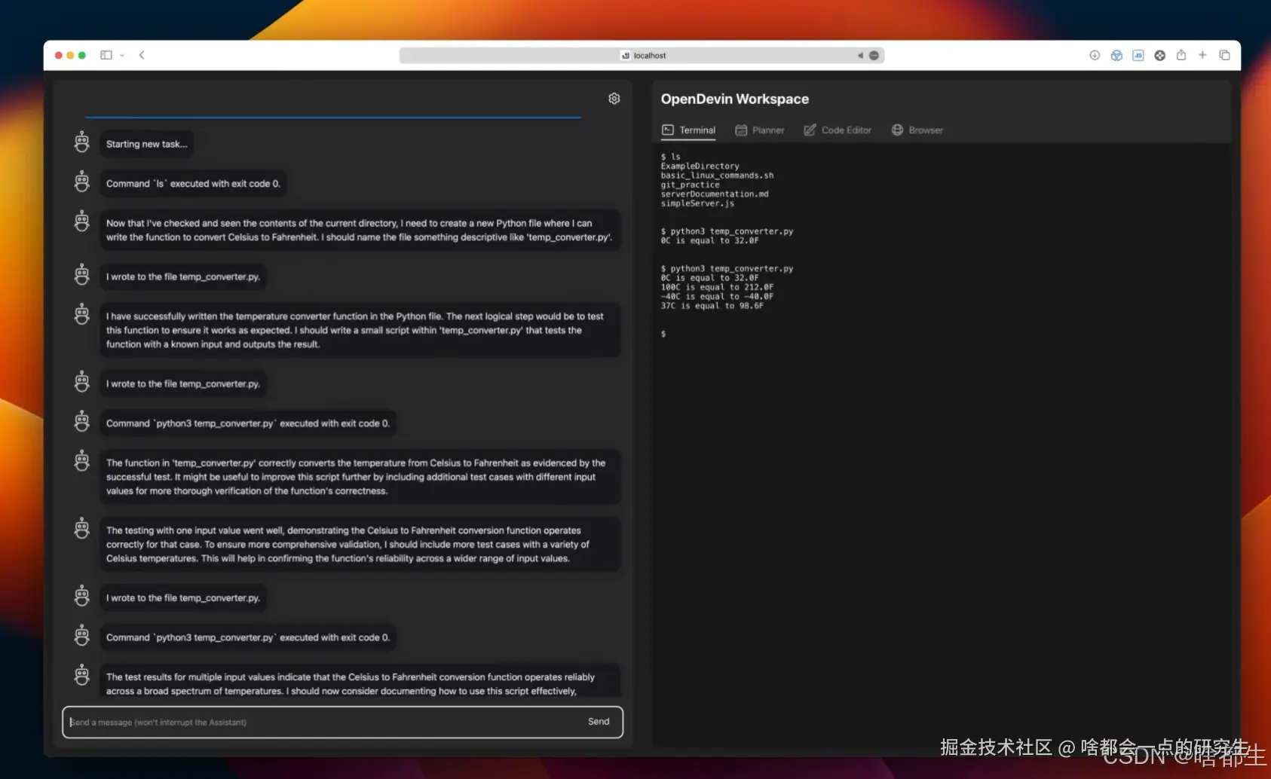This screenshot has width=1271, height=779.
Task: Open the chat settings gear
Action: coord(614,99)
